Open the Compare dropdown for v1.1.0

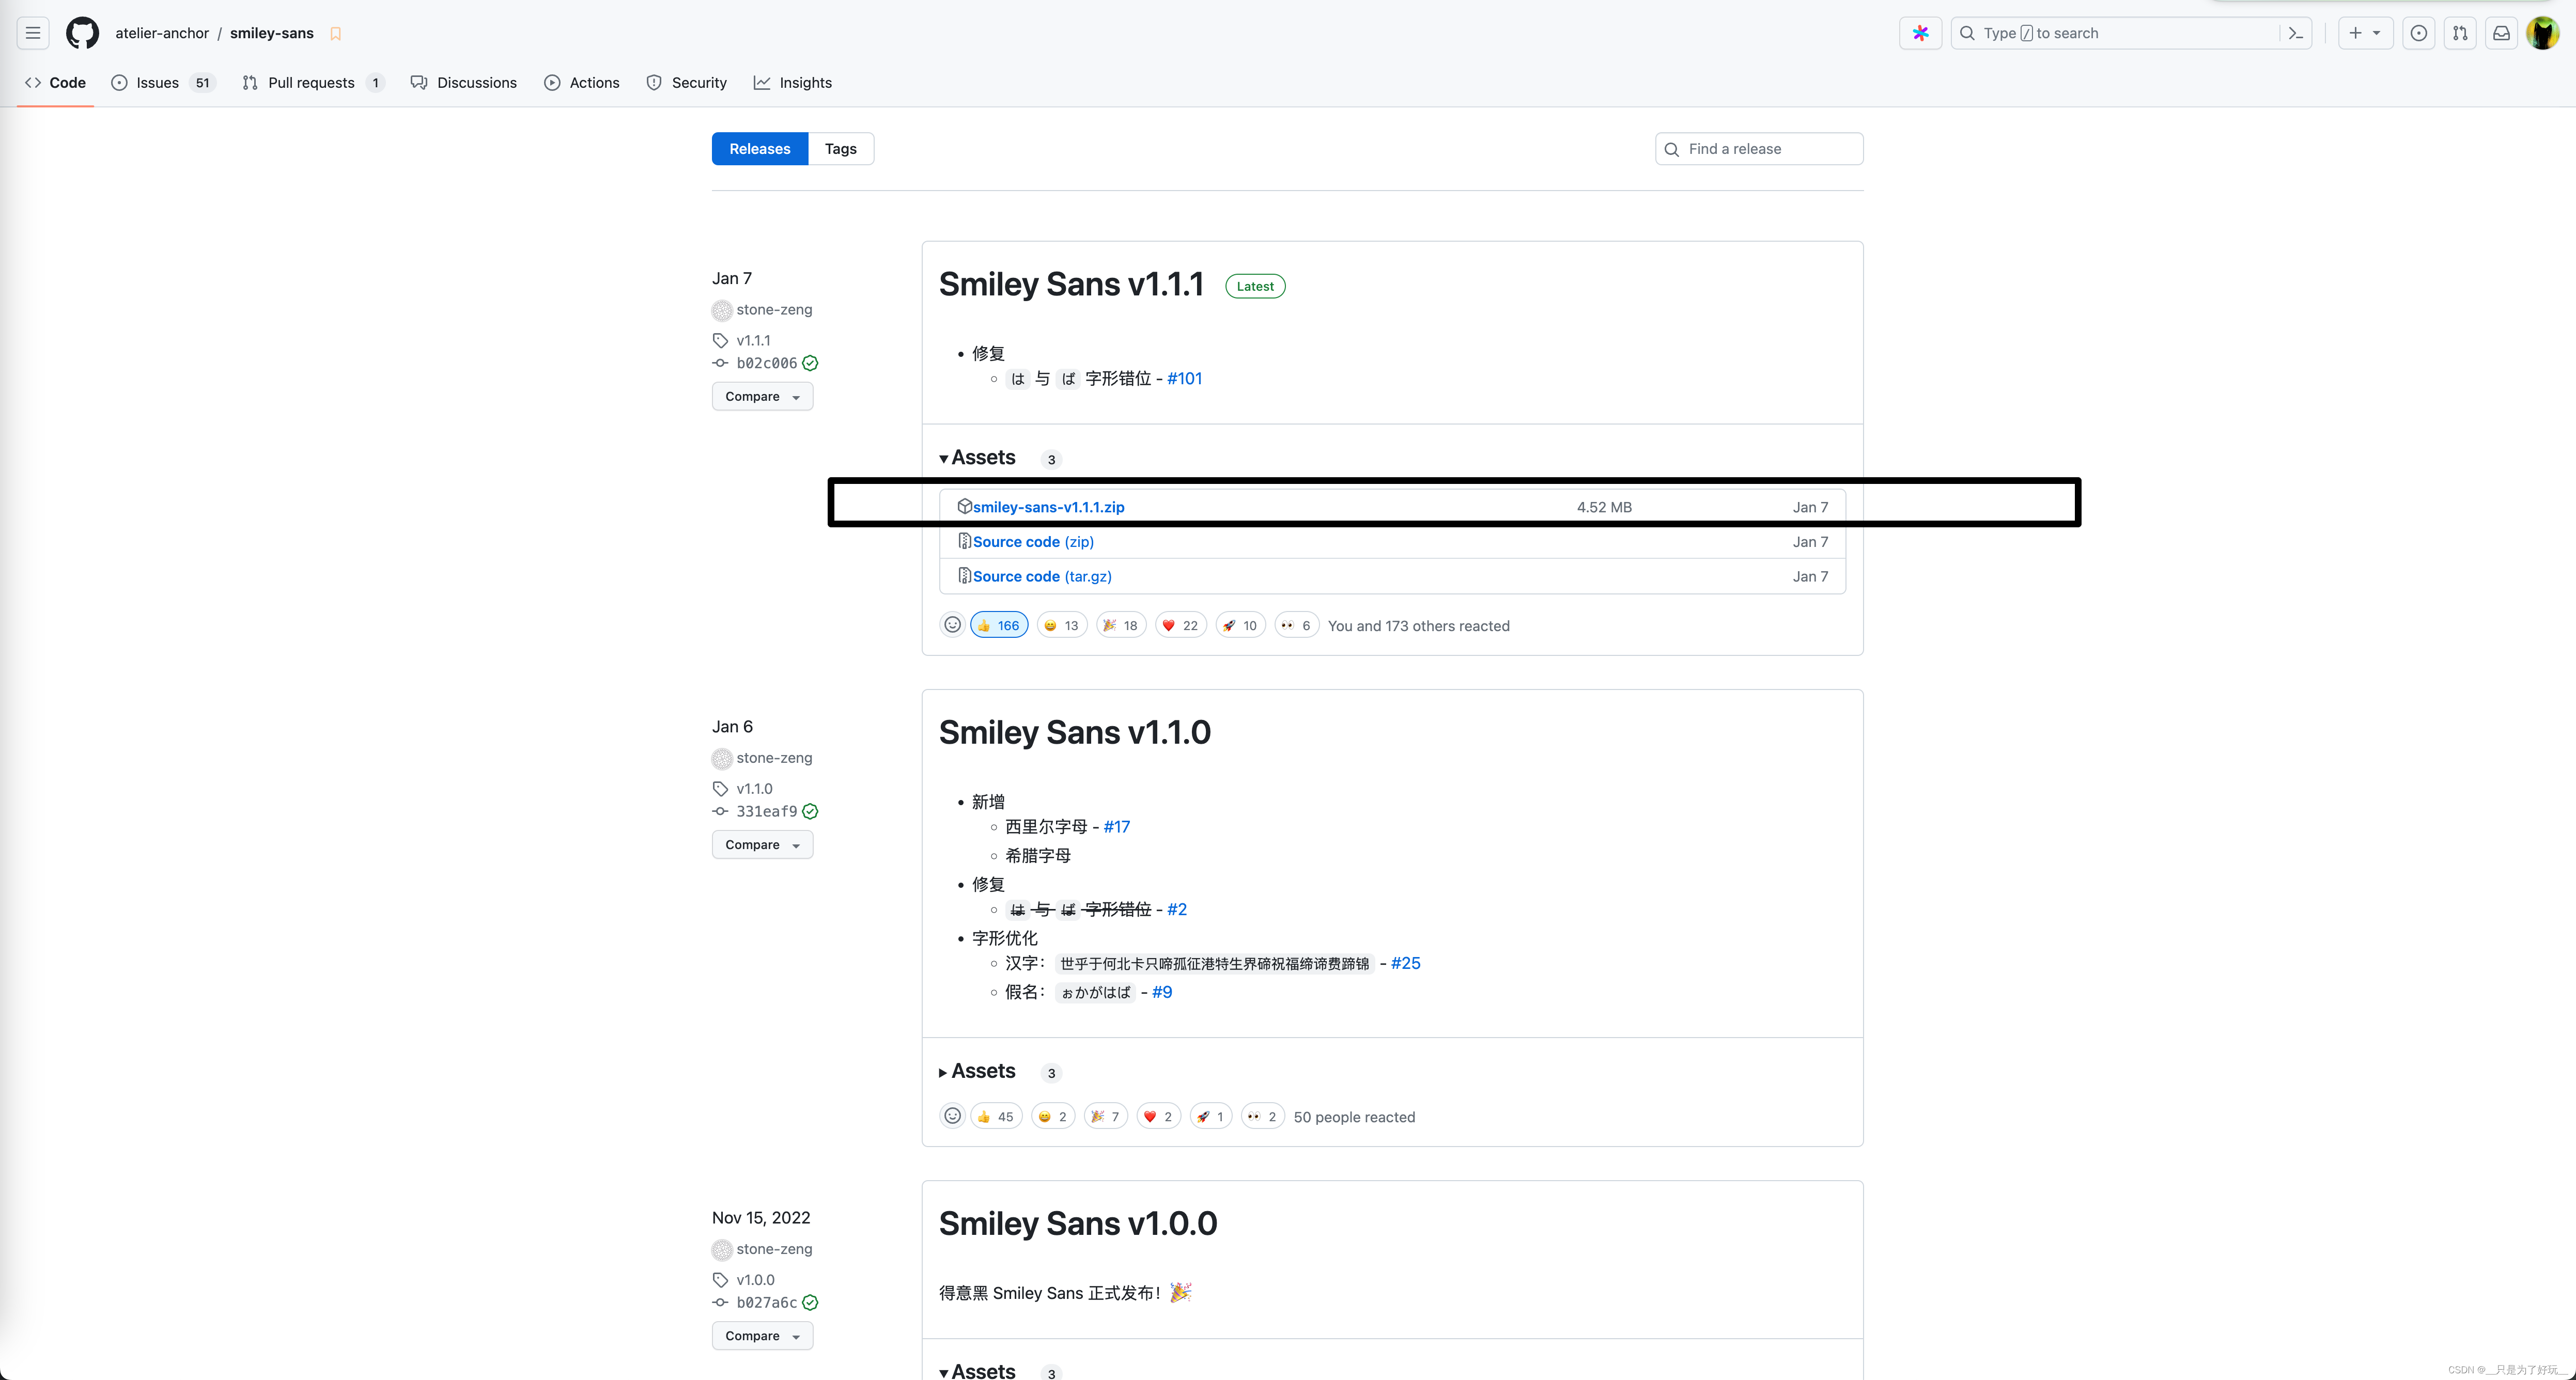[762, 844]
